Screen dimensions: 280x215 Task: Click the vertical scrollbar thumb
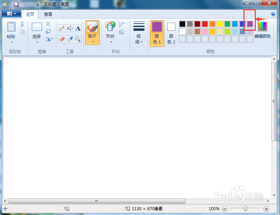(x=274, y=101)
